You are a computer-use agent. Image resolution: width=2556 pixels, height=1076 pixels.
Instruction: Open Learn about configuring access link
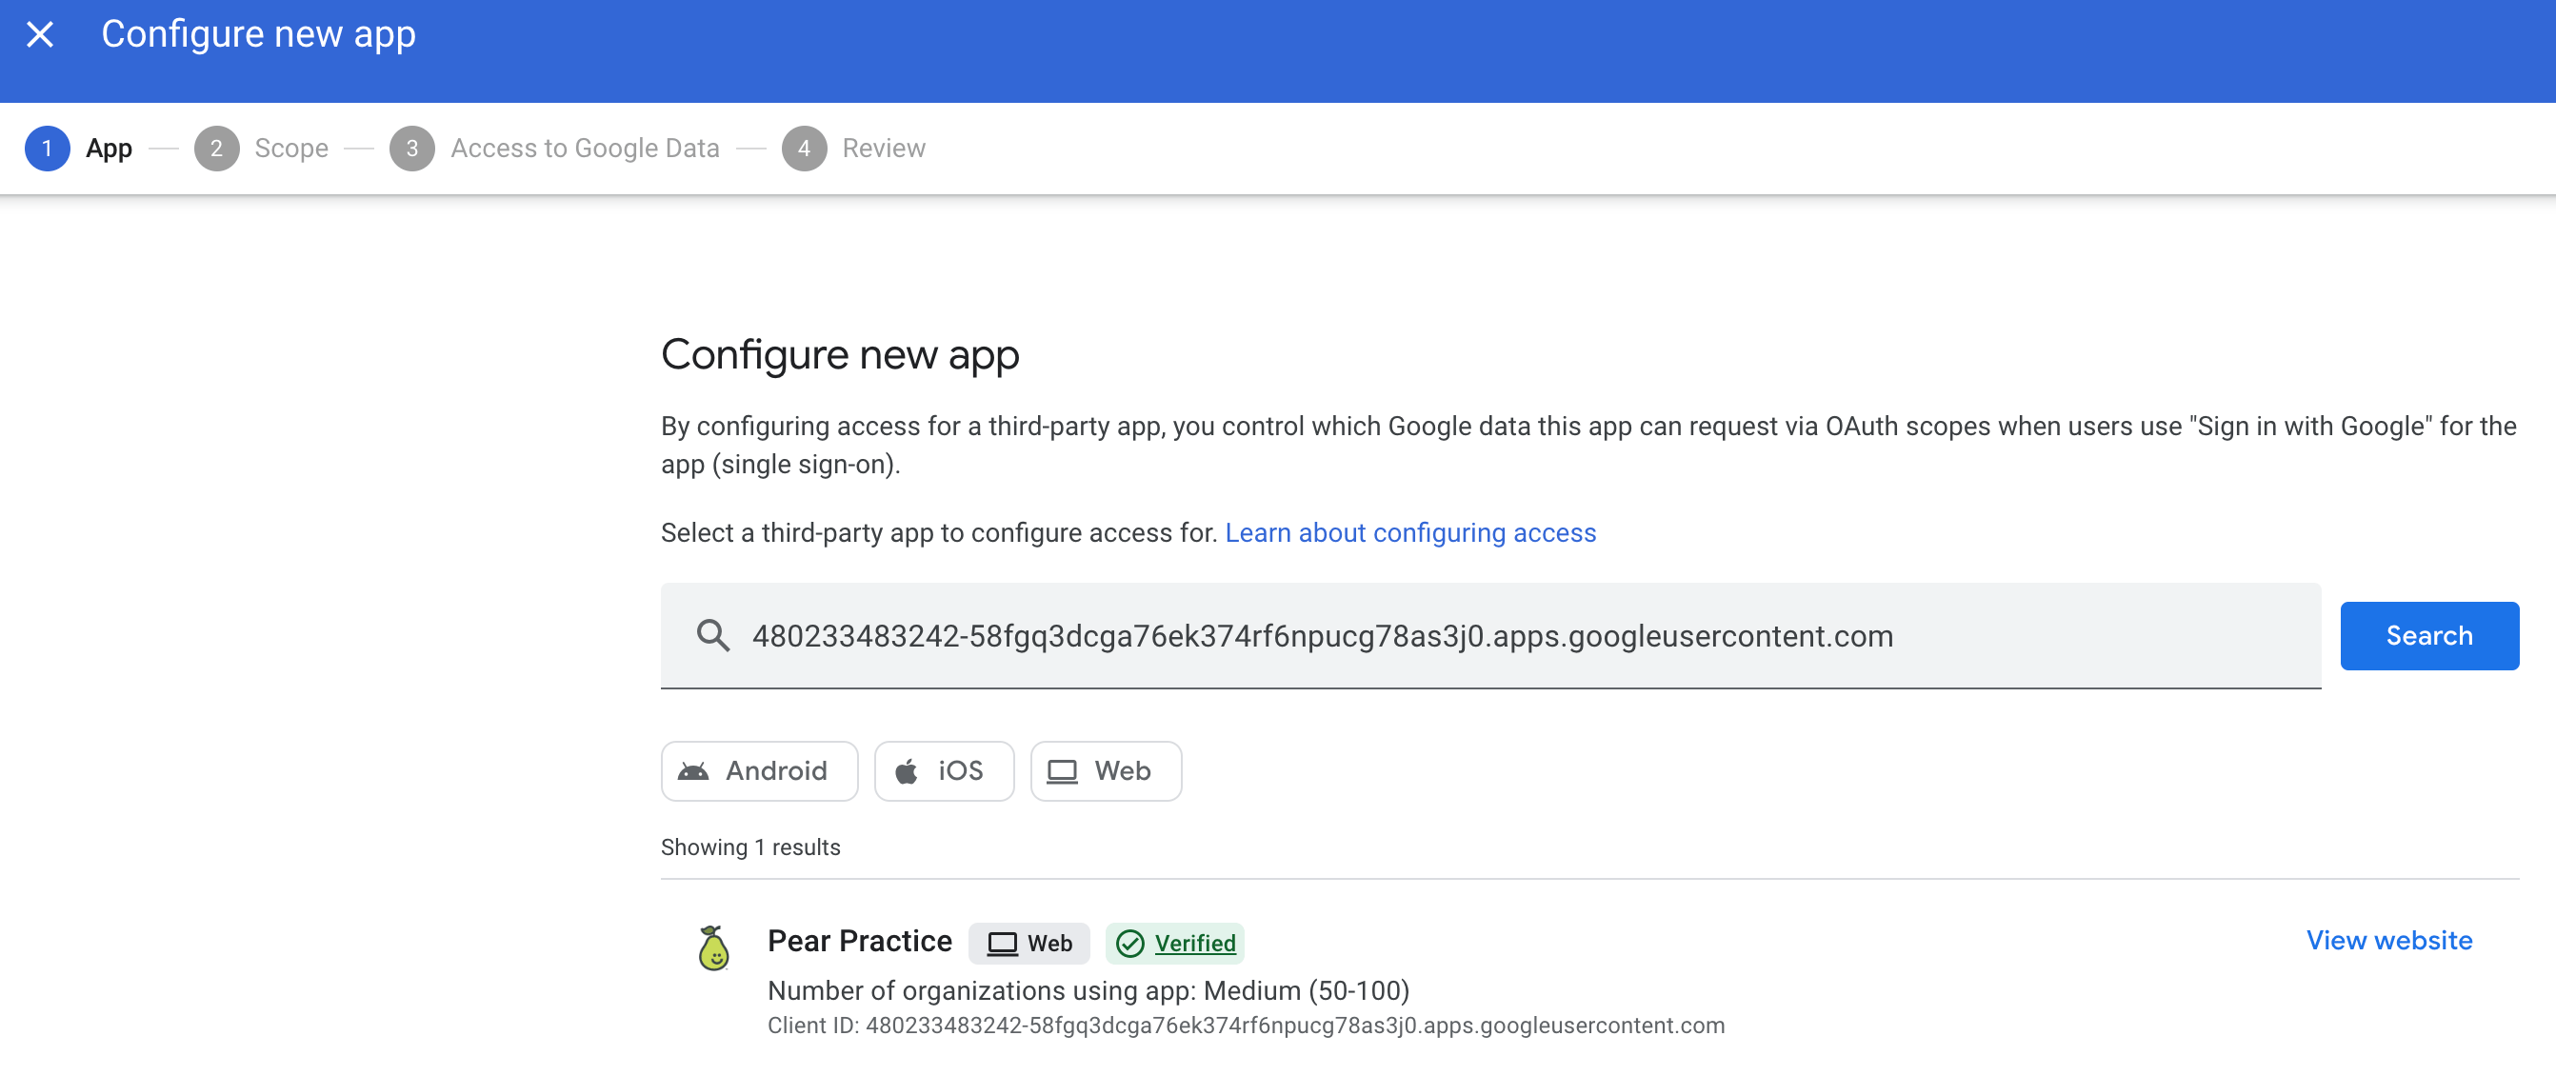click(x=1410, y=532)
